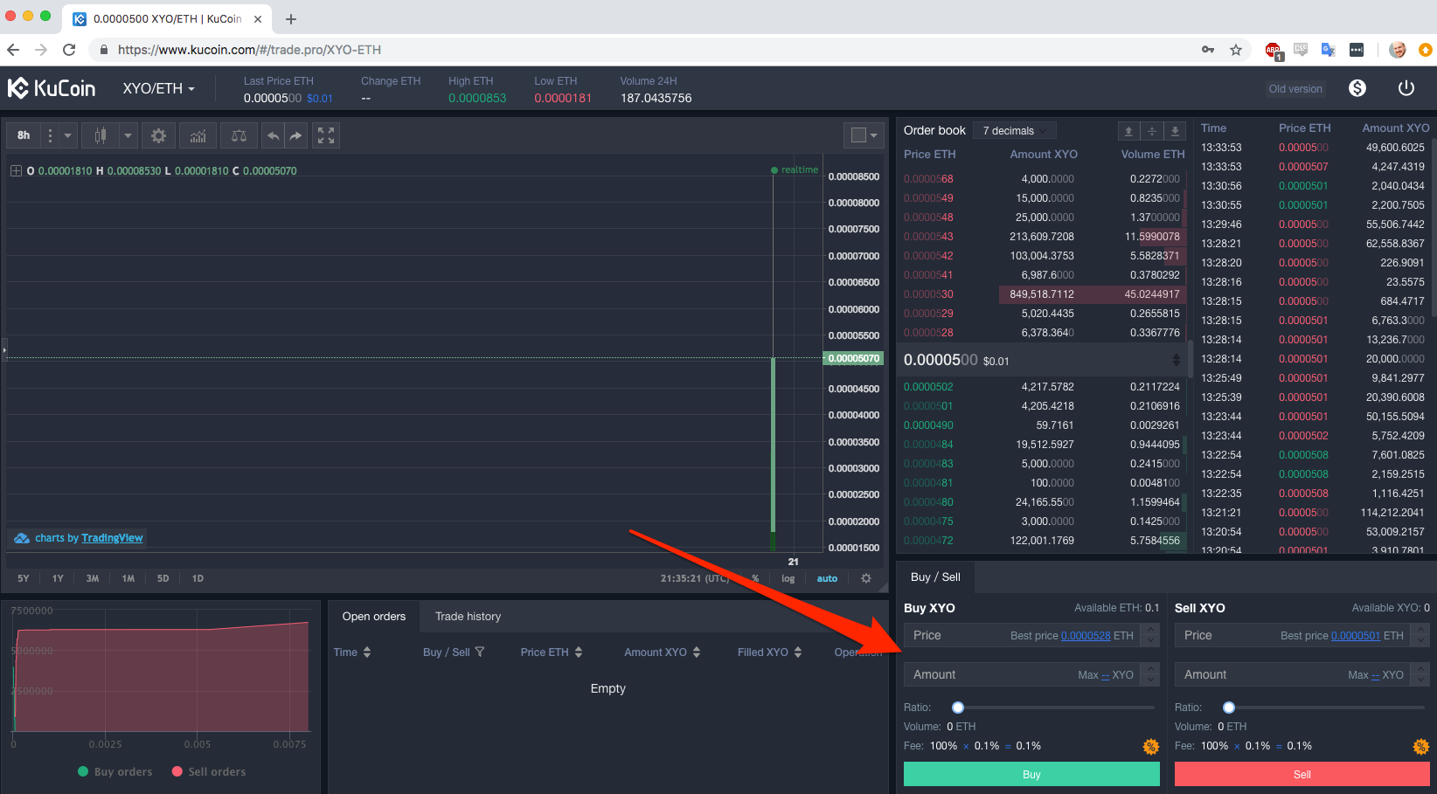
Task: Switch the price axis to log scale
Action: [x=788, y=577]
